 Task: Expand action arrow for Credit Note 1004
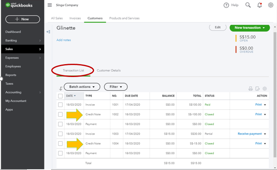point(265,144)
